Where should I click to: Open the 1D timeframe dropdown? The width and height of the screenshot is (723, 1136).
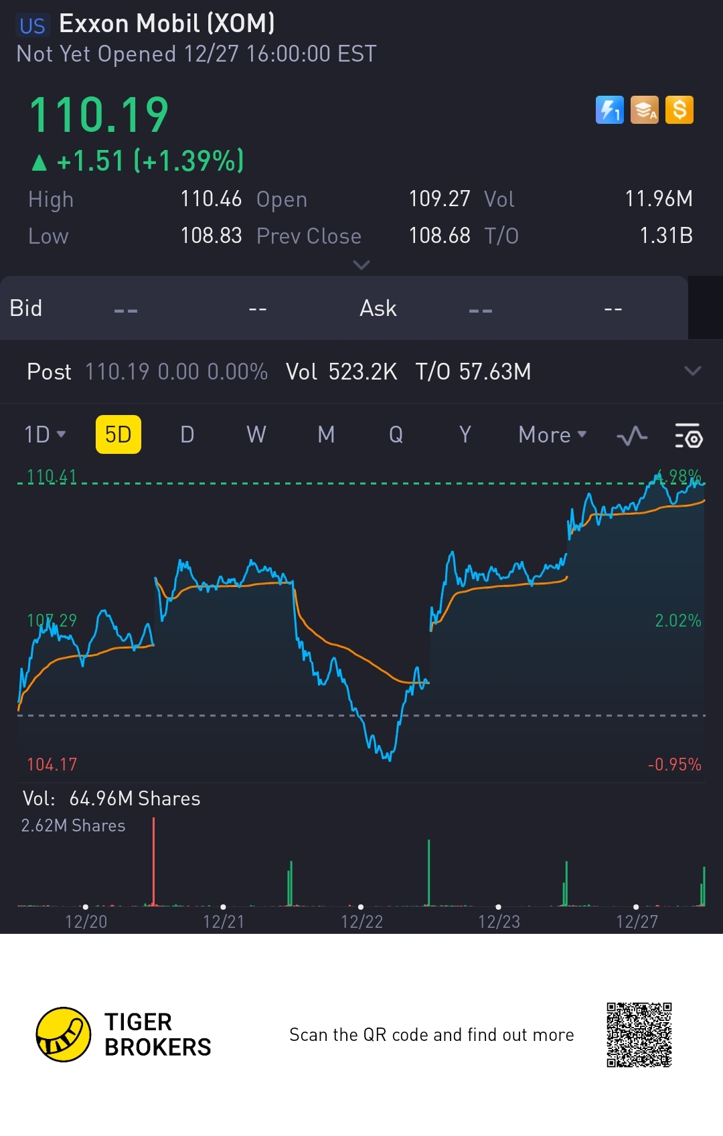click(45, 435)
